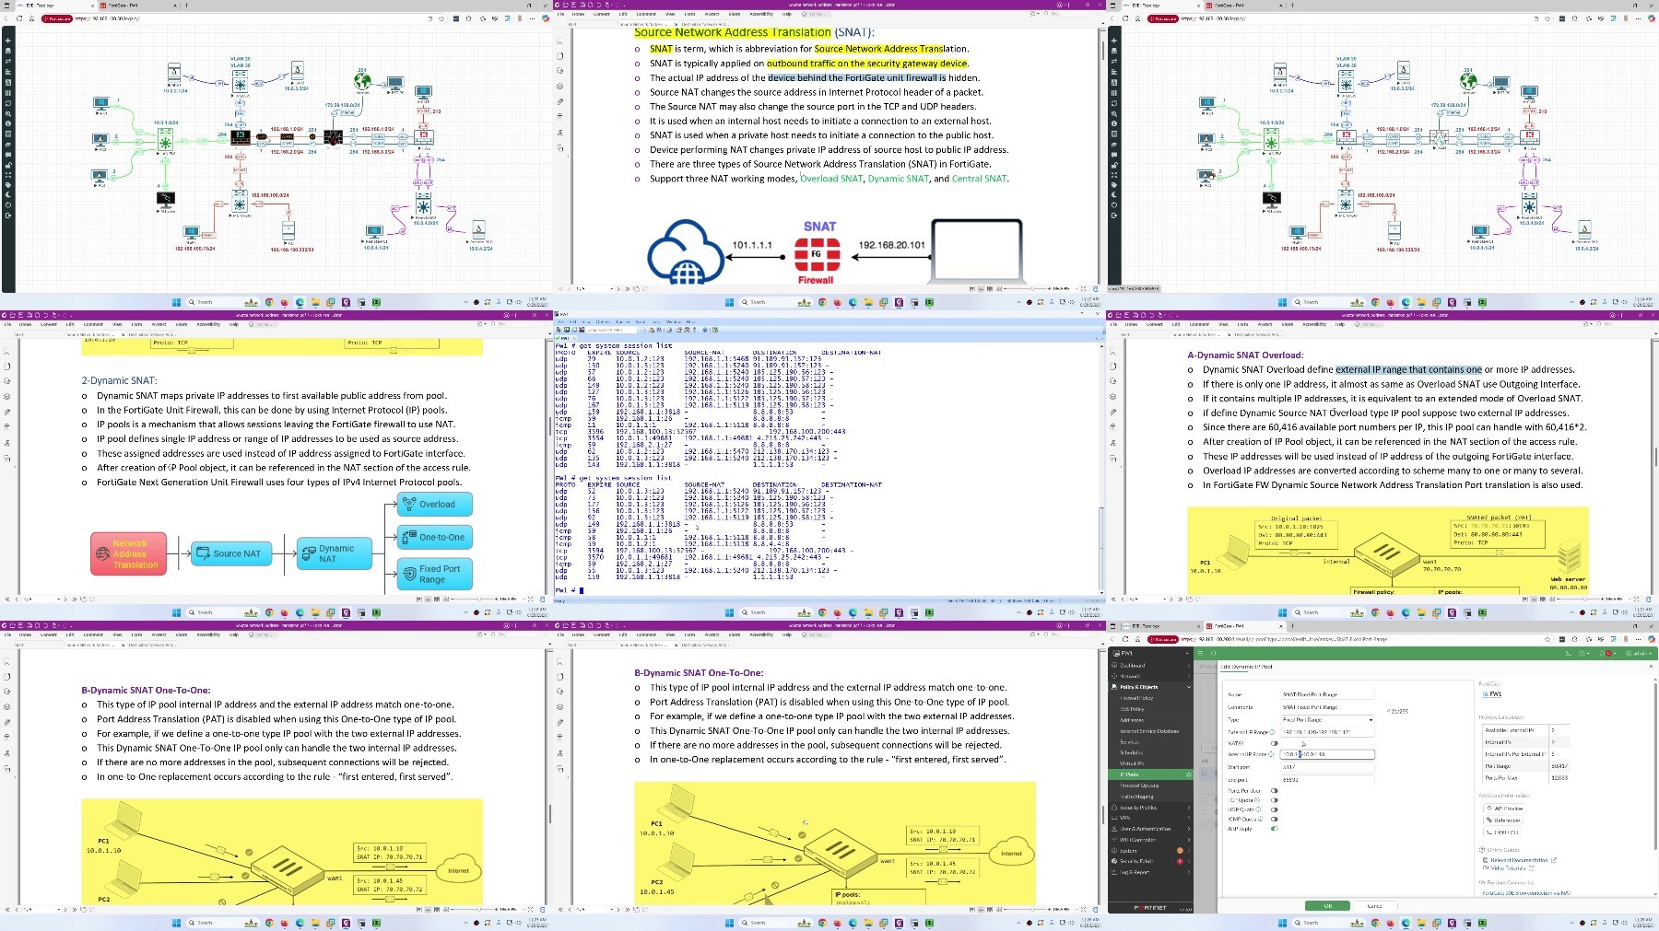Open the File menu in terminal window

pyautogui.click(x=561, y=322)
